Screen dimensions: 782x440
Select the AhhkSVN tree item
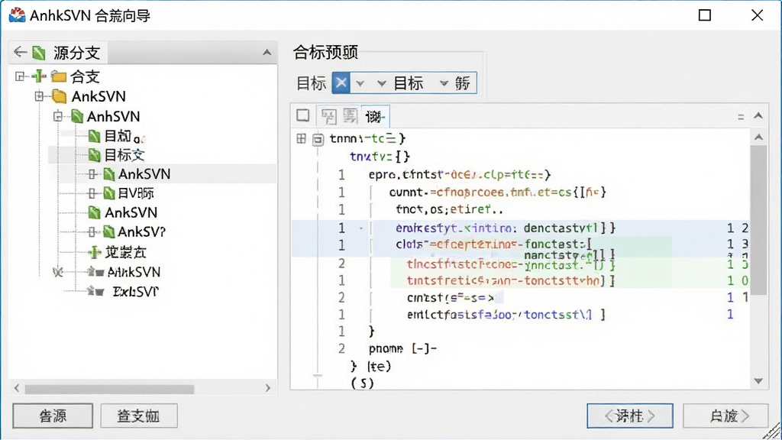(134, 272)
